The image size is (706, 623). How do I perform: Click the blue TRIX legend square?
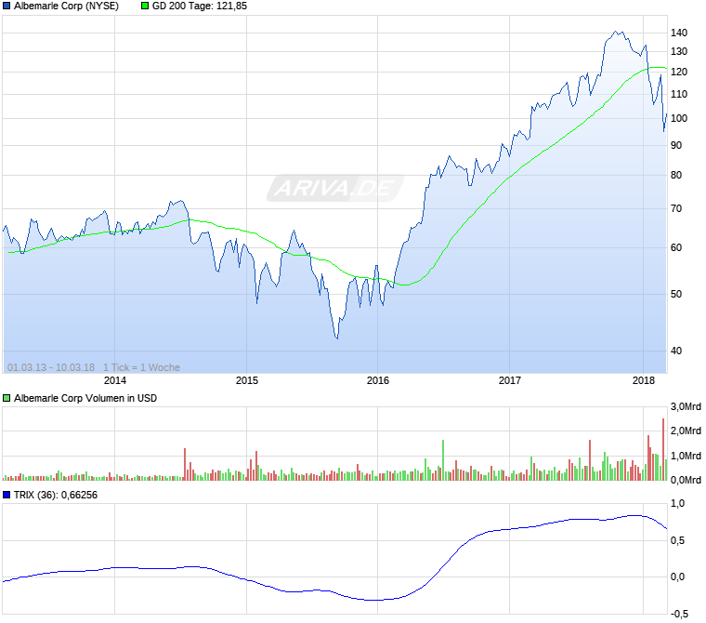[x=7, y=496]
